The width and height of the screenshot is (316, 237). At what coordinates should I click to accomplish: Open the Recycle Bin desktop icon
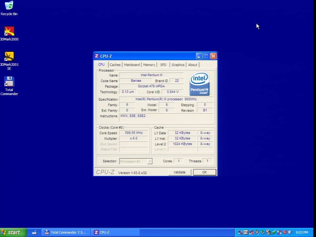9,8
